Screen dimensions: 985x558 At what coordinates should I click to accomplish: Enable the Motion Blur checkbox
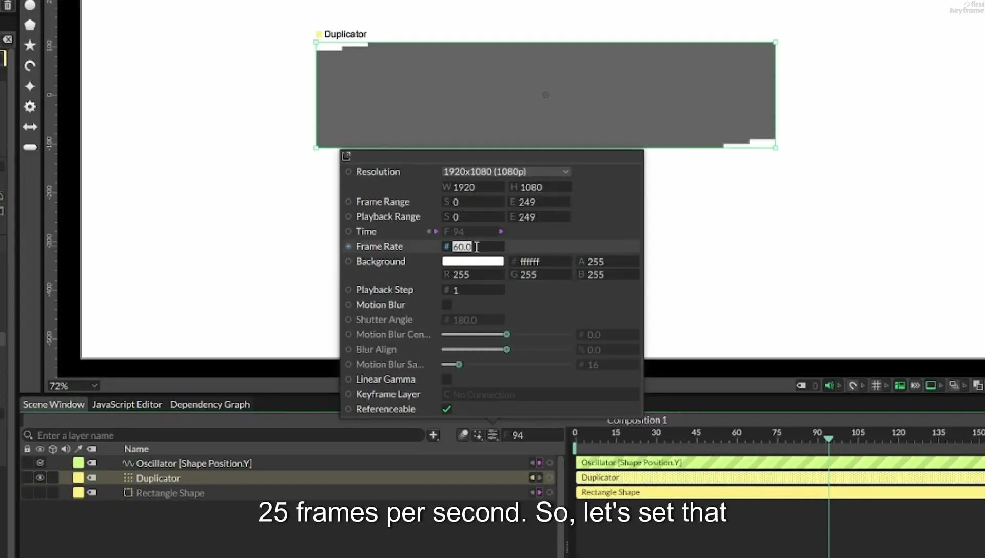point(447,305)
